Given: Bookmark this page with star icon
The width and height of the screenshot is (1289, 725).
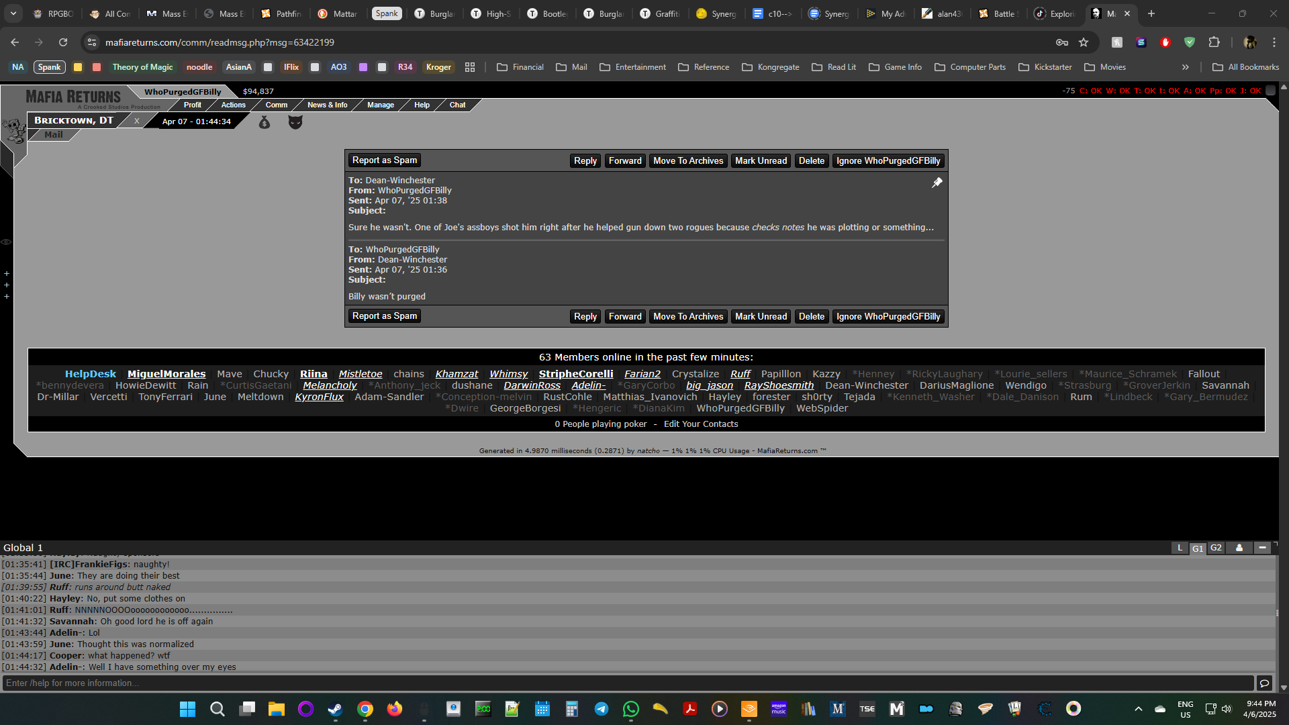Looking at the screenshot, I should (1084, 42).
